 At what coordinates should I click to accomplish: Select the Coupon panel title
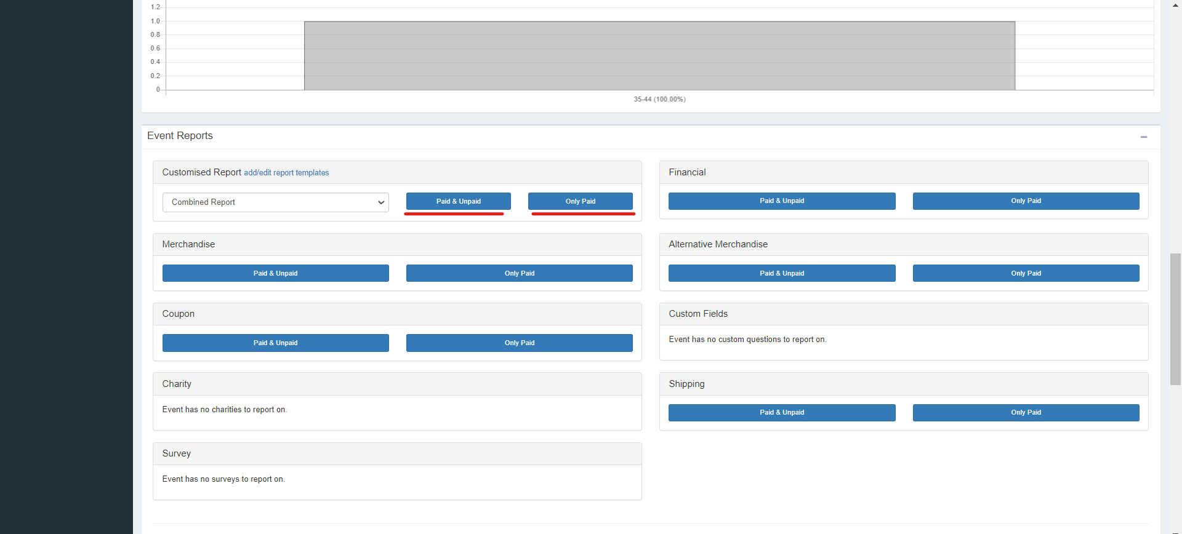click(x=179, y=314)
